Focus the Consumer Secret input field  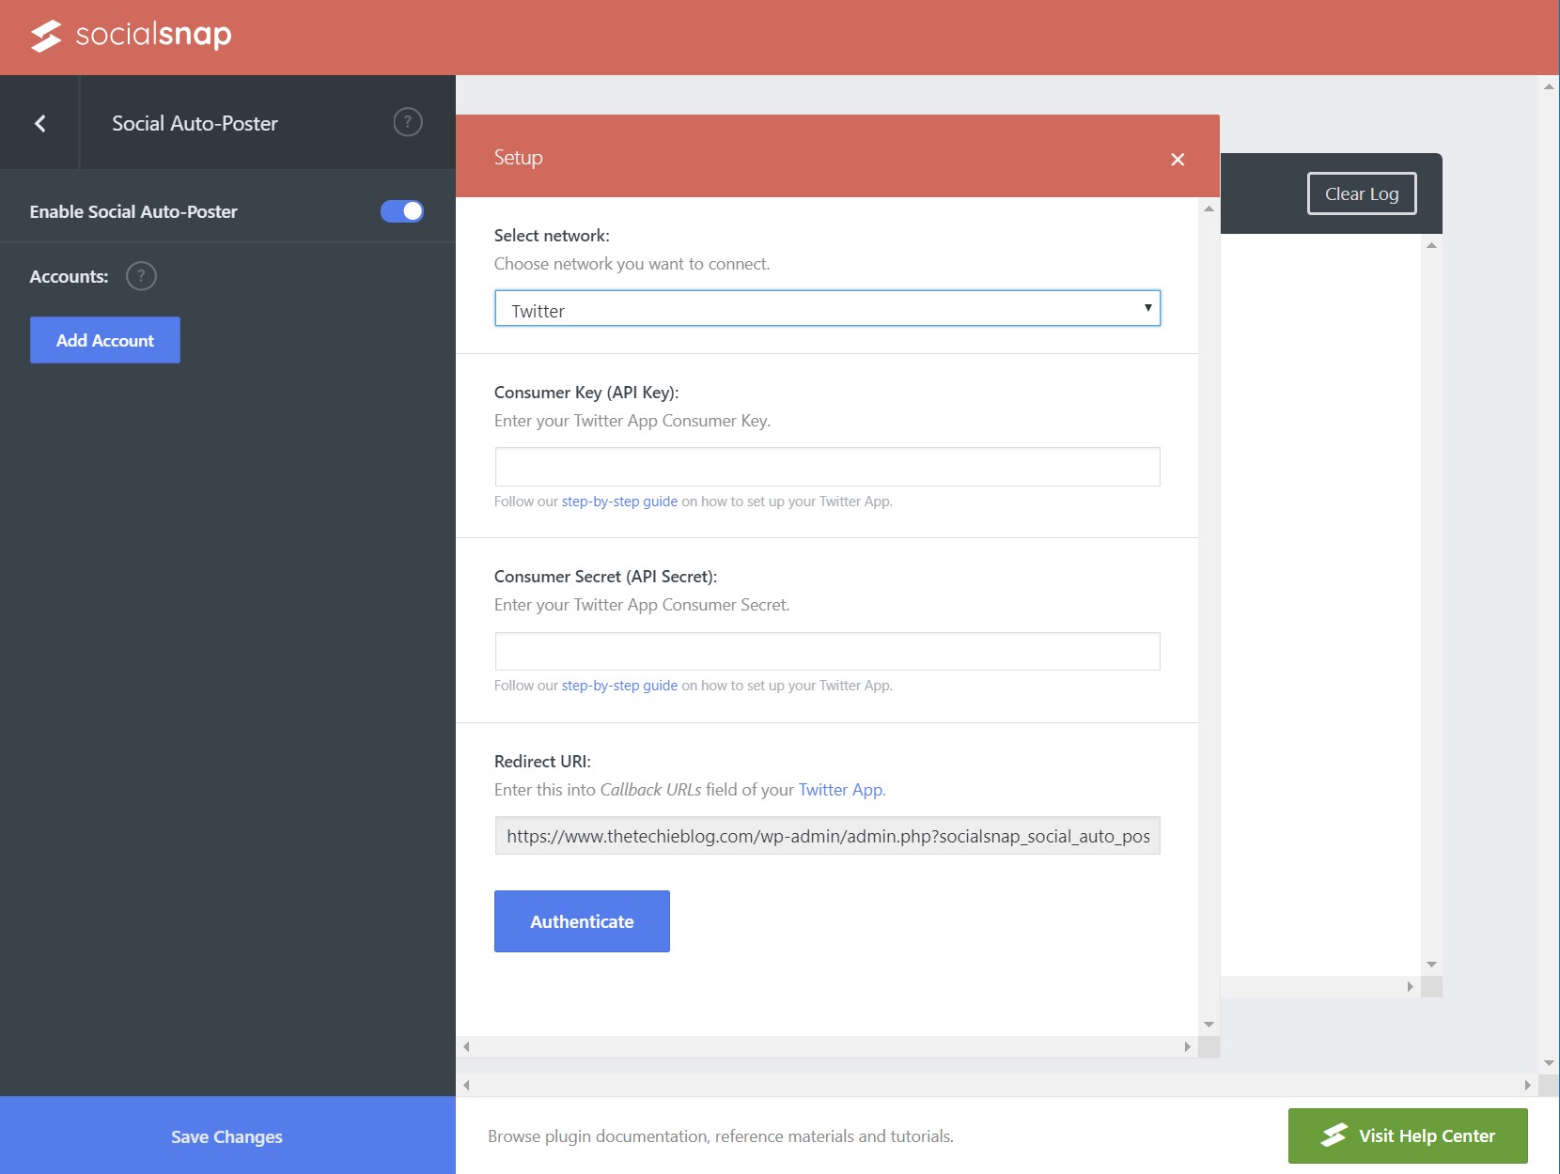(827, 651)
